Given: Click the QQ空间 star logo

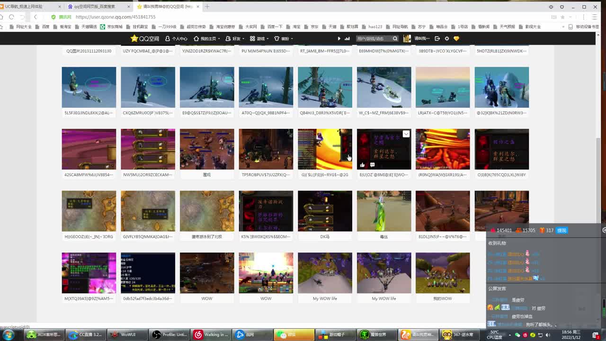Looking at the screenshot, I should [x=134, y=38].
